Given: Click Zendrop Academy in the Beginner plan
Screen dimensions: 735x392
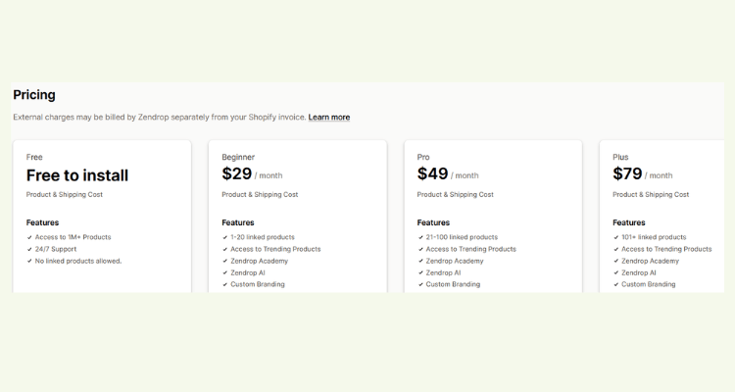Looking at the screenshot, I should (260, 262).
